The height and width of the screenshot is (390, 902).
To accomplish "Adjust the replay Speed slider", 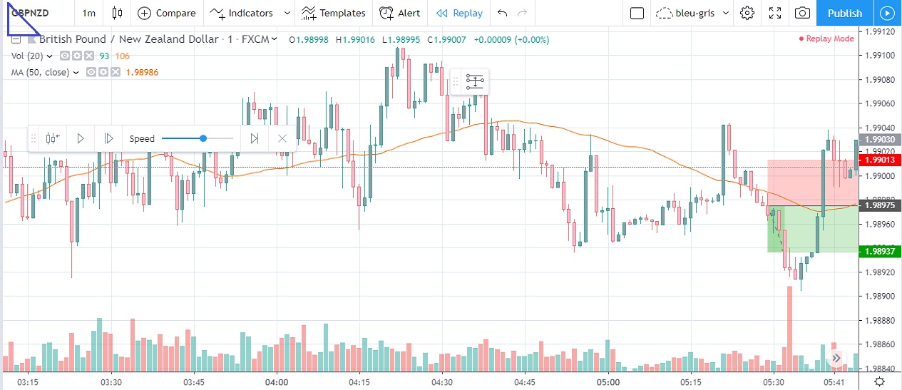I will coord(203,138).
